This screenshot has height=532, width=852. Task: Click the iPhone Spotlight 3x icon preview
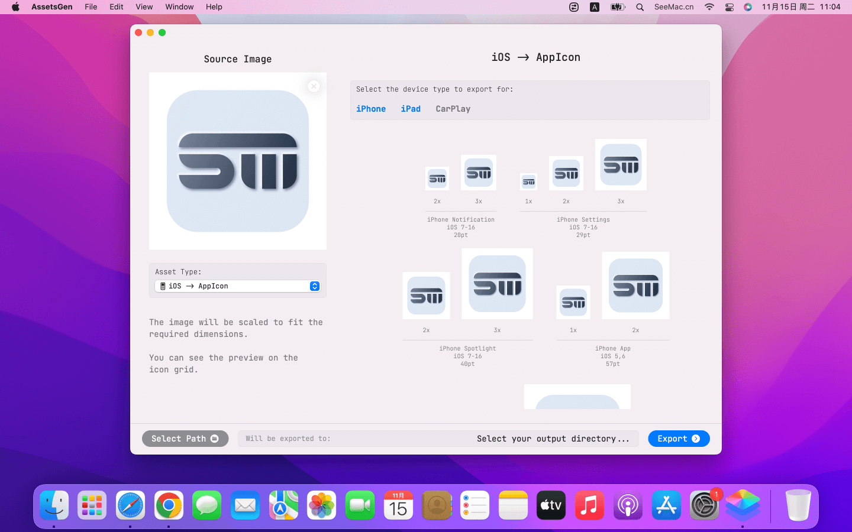[x=497, y=284]
